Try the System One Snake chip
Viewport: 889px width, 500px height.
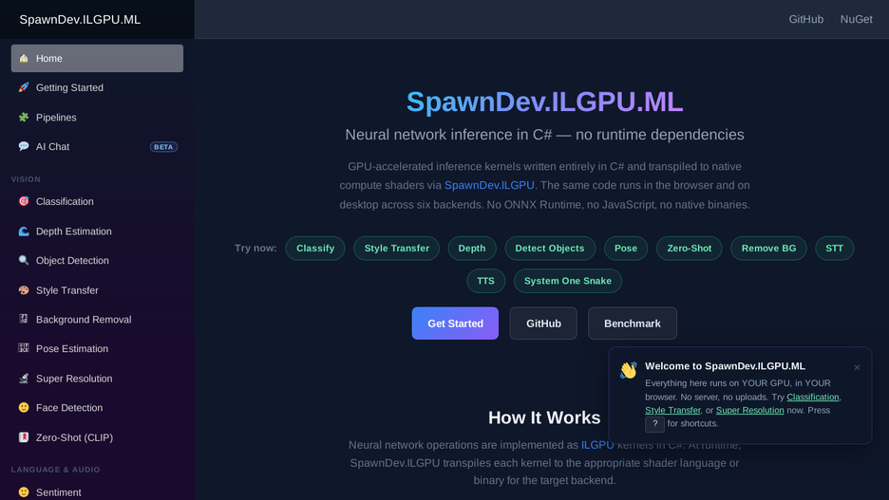(x=568, y=281)
